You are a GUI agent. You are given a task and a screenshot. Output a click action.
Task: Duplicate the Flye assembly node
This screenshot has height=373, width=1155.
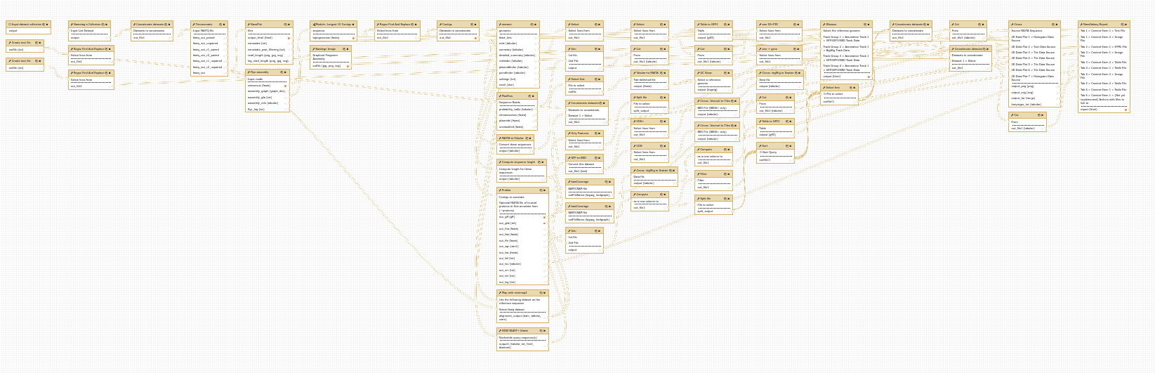[282, 72]
